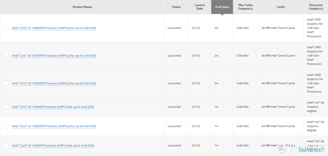328x156 pixels.
Task: Click the 24 cores value in the i9-13900HX row
Action: 216,83
